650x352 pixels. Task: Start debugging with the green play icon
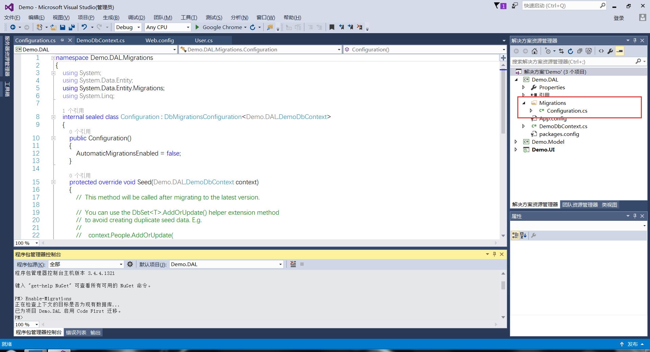(x=197, y=27)
